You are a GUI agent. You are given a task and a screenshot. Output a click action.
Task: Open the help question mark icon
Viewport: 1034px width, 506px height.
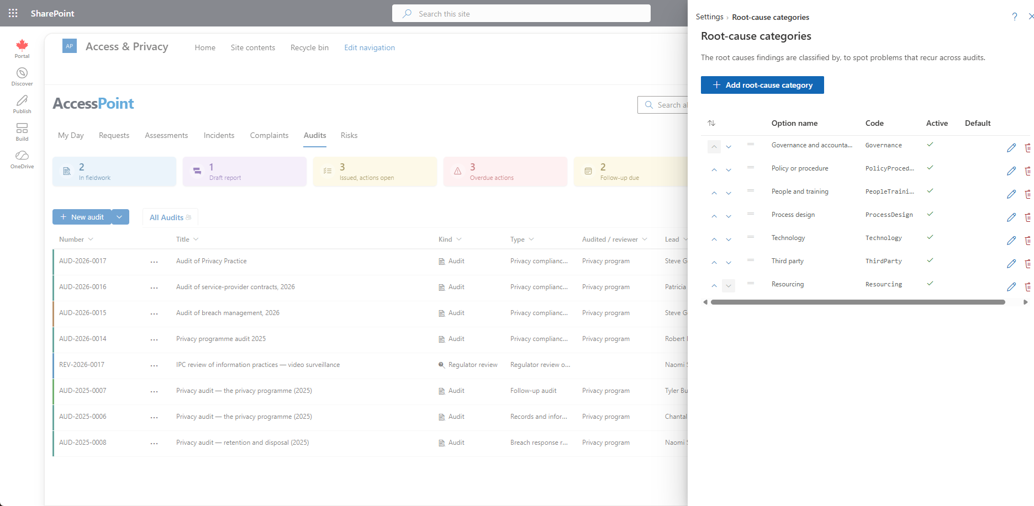coord(1015,17)
